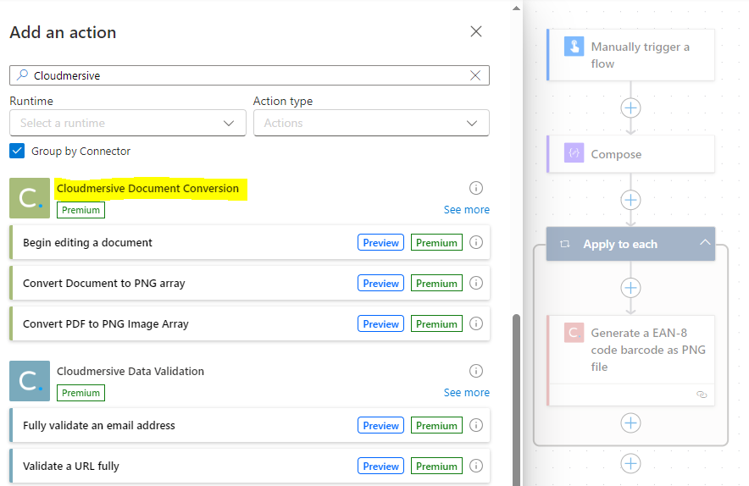This screenshot has width=749, height=486.
Task: Click Preview badge on Validate a URL fully
Action: [x=380, y=466]
